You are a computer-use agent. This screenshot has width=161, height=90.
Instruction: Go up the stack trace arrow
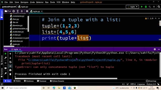pyautogui.click(x=10, y=54)
